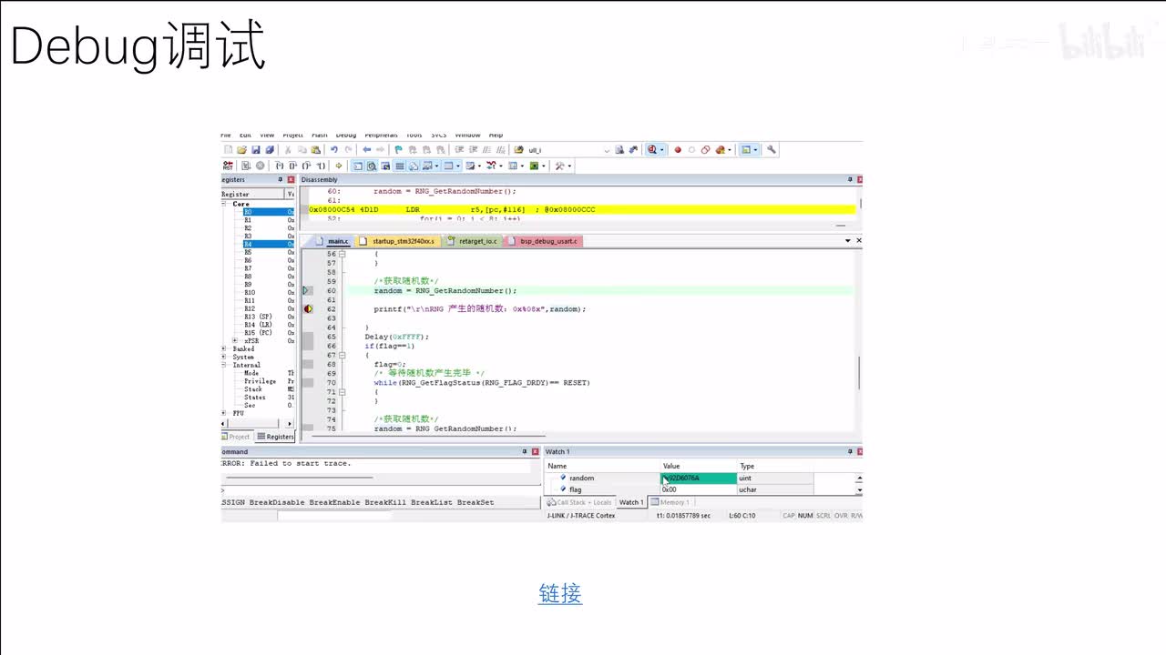Viewport: 1166px width, 655px height.
Task: Click the Paste toolbar icon
Action: 315,149
